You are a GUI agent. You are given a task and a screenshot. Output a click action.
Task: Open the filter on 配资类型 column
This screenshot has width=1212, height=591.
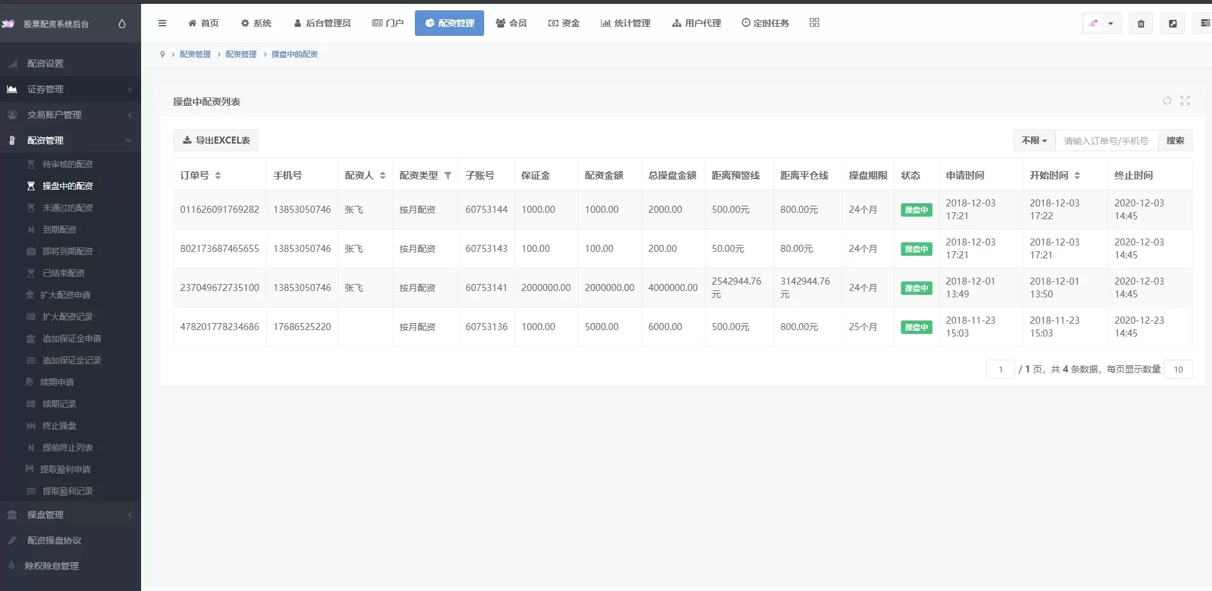(448, 175)
